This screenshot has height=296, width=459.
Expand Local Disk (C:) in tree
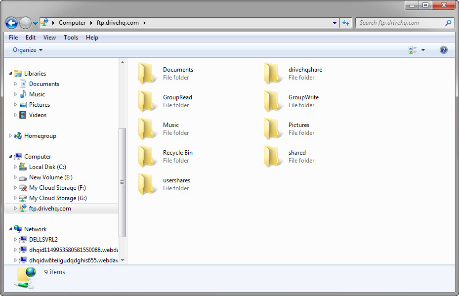16,167
